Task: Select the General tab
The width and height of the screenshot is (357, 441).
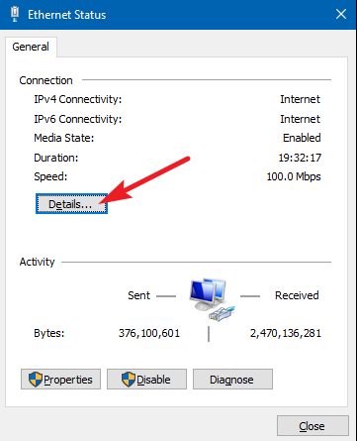Action: click(31, 47)
